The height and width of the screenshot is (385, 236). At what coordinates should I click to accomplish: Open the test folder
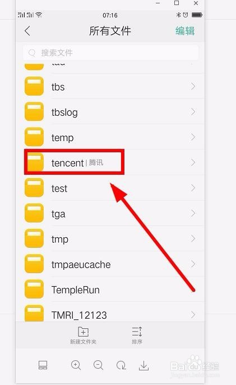click(x=110, y=188)
